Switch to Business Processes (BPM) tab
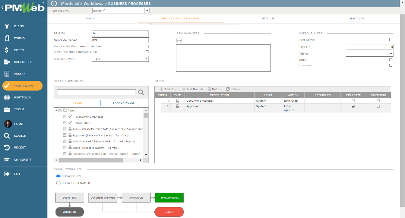The height and width of the screenshot is (218, 405). click(x=180, y=19)
